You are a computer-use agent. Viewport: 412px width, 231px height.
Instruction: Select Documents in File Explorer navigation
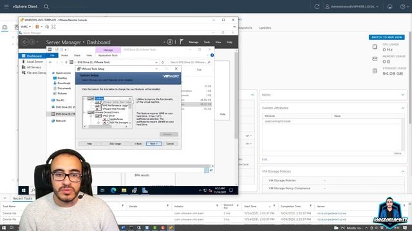click(62, 89)
